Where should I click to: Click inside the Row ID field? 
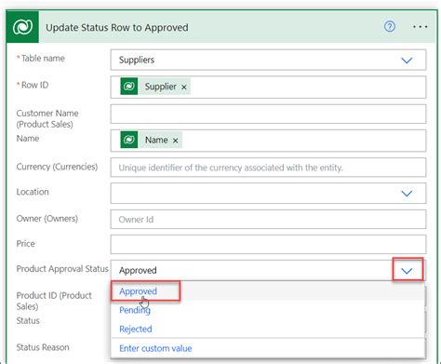tap(268, 88)
